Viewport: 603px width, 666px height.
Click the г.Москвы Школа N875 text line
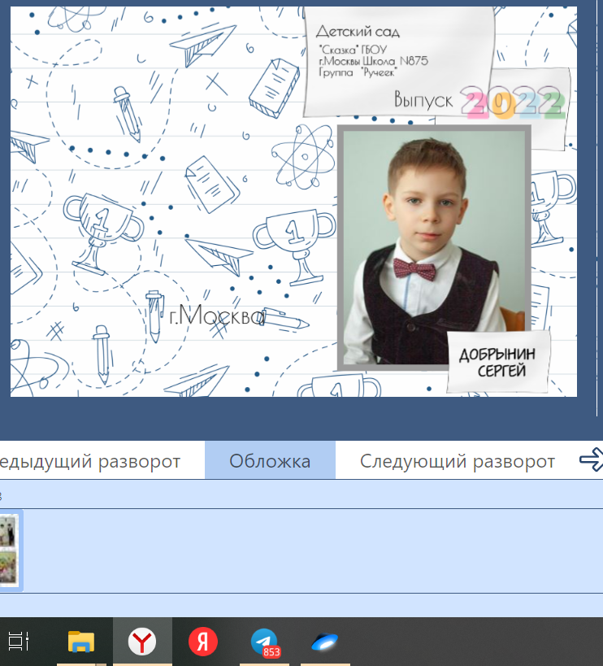pos(373,61)
